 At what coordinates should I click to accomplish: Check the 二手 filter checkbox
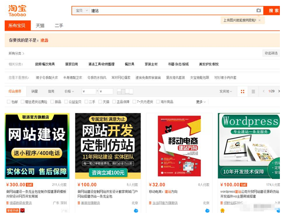[x=87, y=102]
